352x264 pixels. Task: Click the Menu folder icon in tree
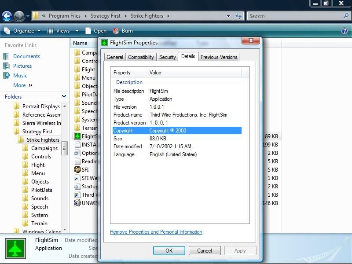(x=26, y=173)
